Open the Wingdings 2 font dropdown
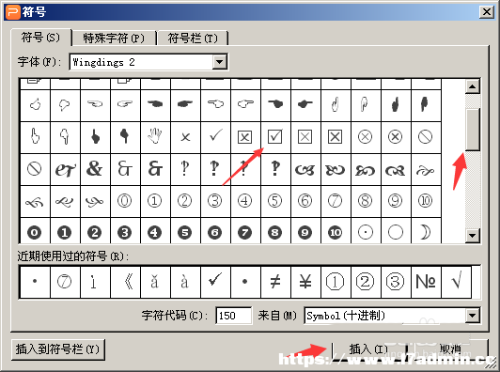The height and width of the screenshot is (372, 500). tap(220, 62)
